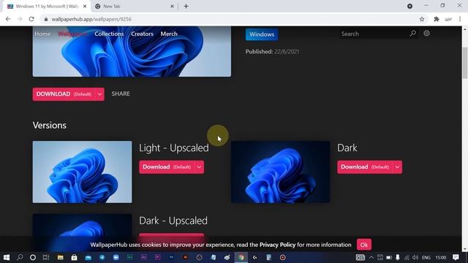Click the search magnifier icon on WallpaperHub

(412, 34)
